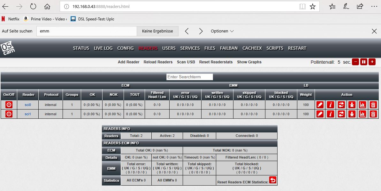Expand the Optionen dropdown in find bar

(x=222, y=31)
